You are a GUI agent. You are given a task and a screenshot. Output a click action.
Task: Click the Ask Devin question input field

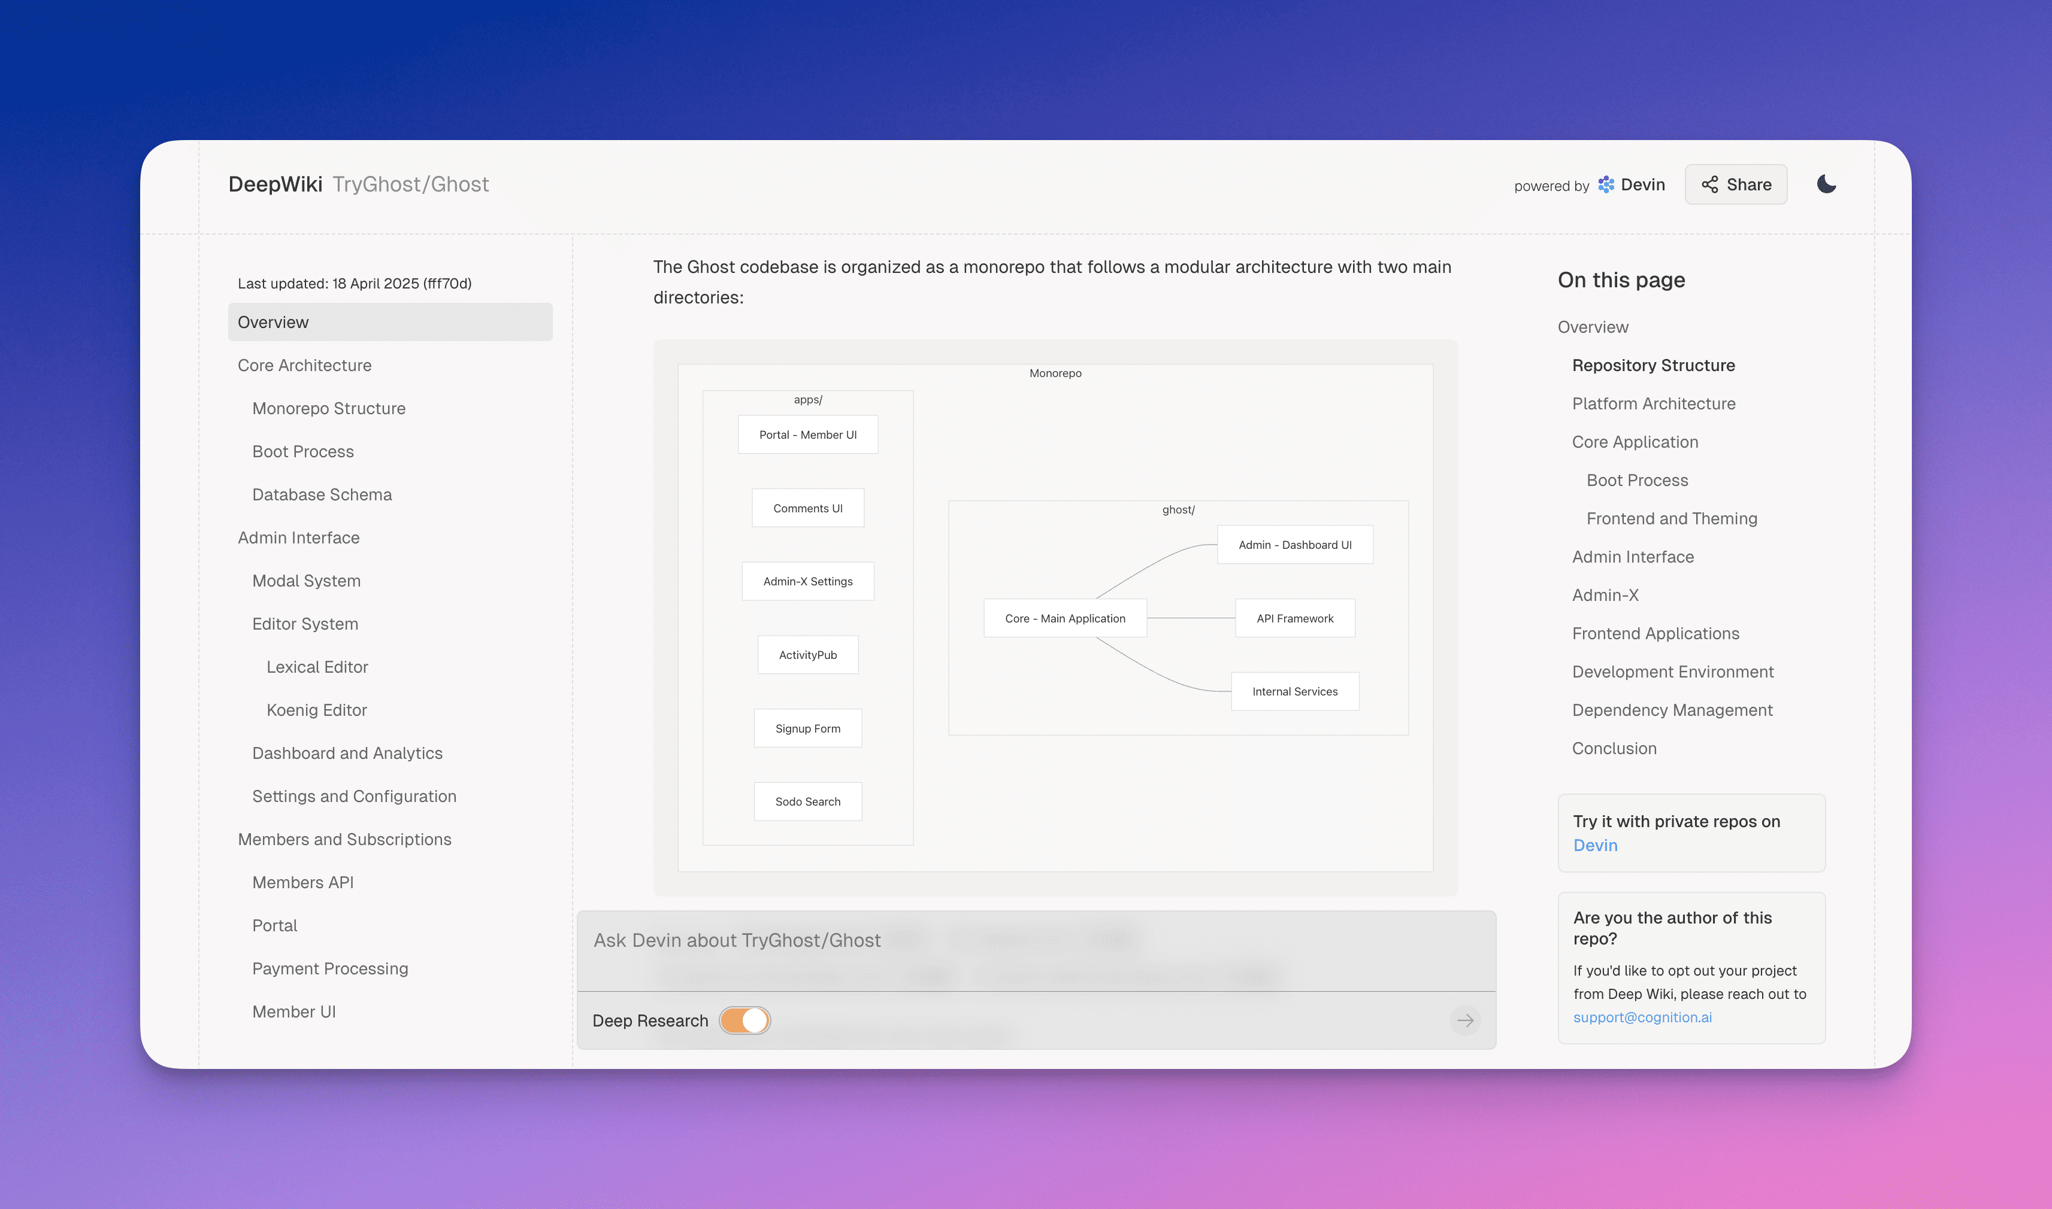click(978, 940)
